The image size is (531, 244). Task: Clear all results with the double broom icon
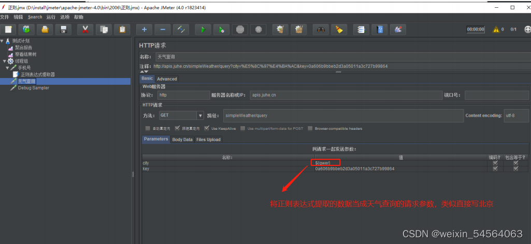[299, 30]
